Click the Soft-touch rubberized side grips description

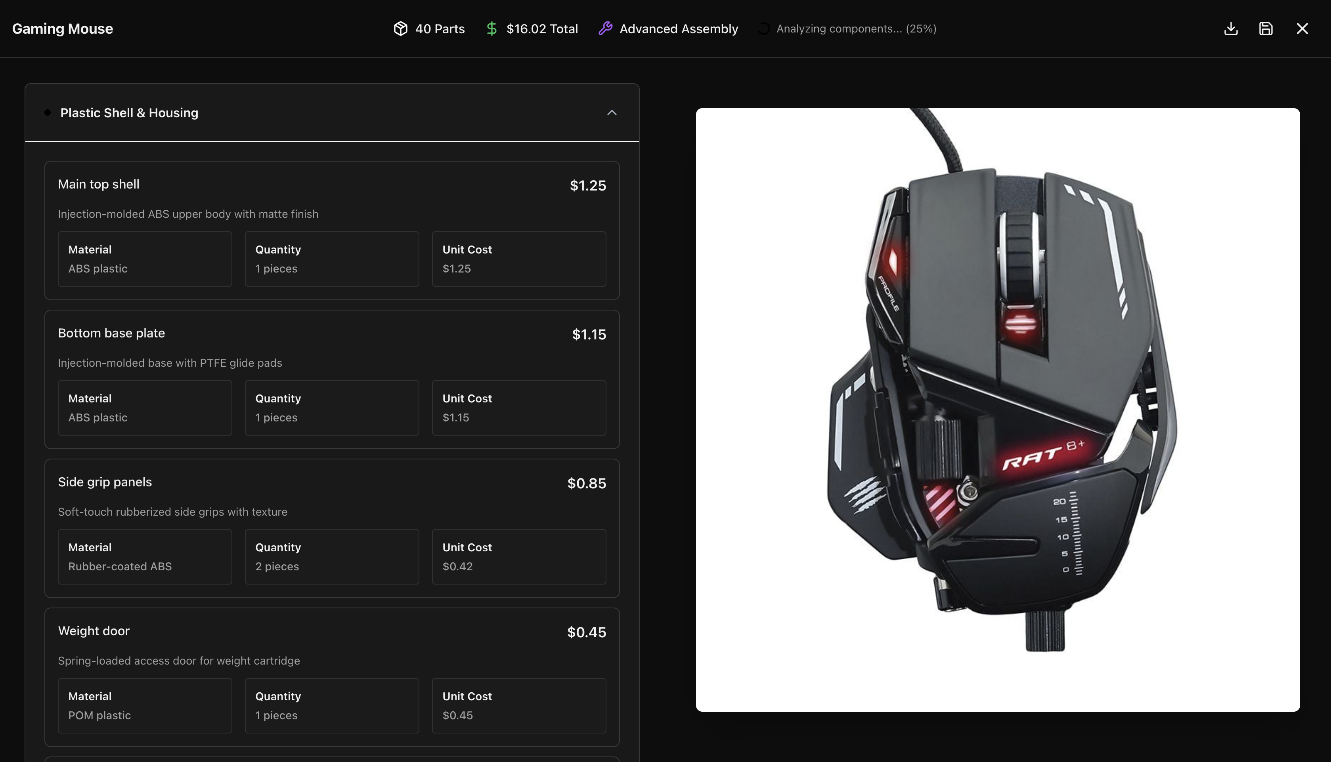coord(172,512)
